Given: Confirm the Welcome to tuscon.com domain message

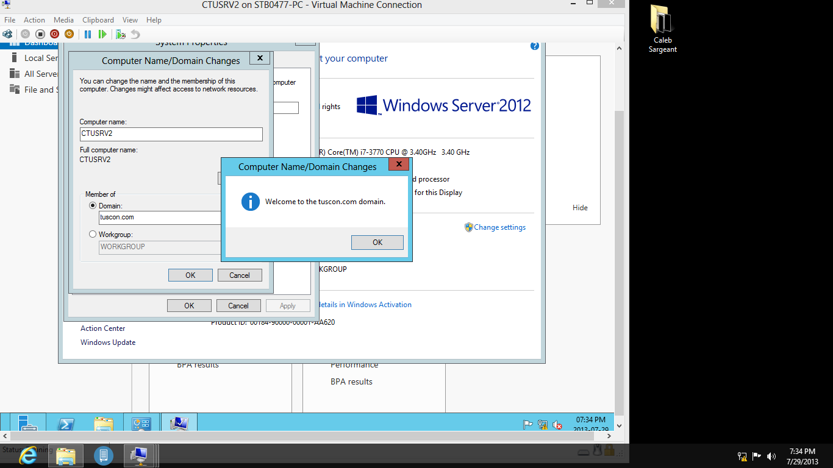Looking at the screenshot, I should click(x=377, y=243).
